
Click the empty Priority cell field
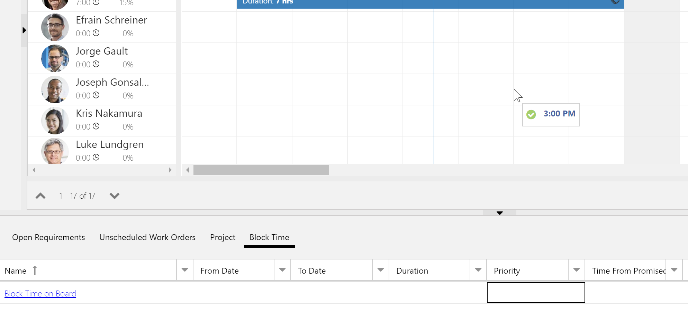536,293
